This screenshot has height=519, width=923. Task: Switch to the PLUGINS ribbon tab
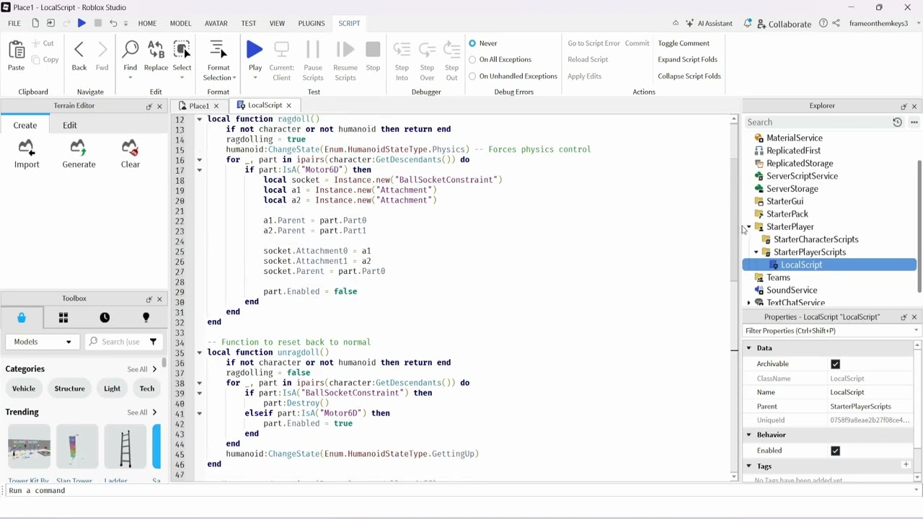pyautogui.click(x=312, y=23)
